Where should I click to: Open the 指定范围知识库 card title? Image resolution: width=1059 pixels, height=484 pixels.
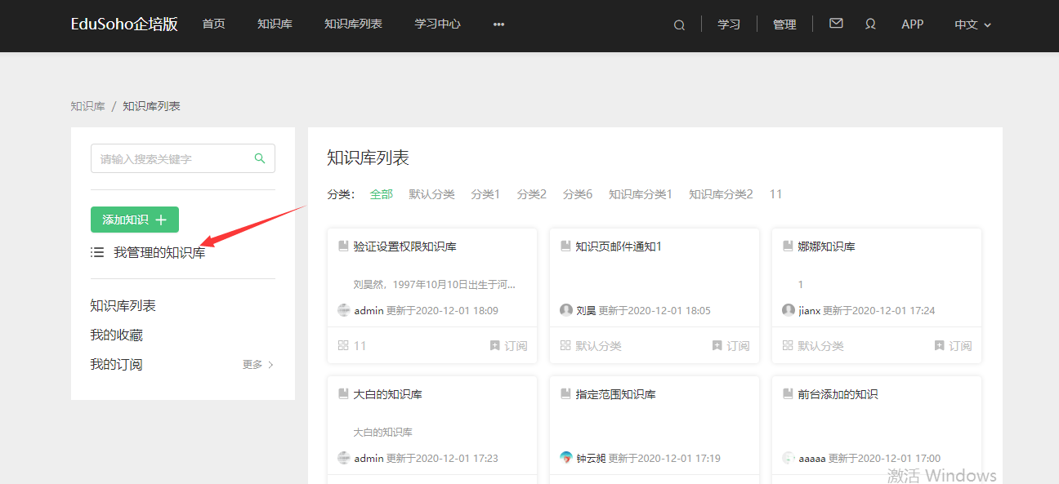pyautogui.click(x=615, y=394)
